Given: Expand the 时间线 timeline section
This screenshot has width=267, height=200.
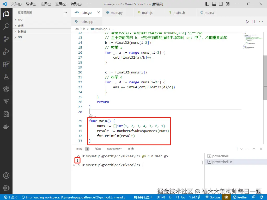Looking at the screenshot, I should [42, 32].
